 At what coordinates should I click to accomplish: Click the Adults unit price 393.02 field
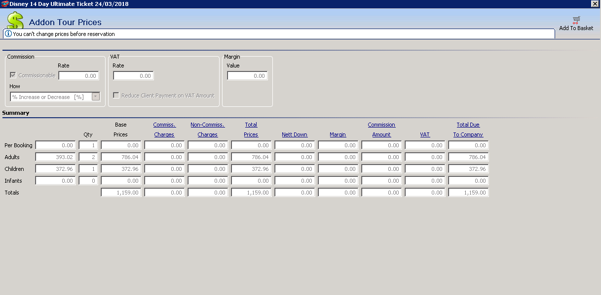[55, 157]
